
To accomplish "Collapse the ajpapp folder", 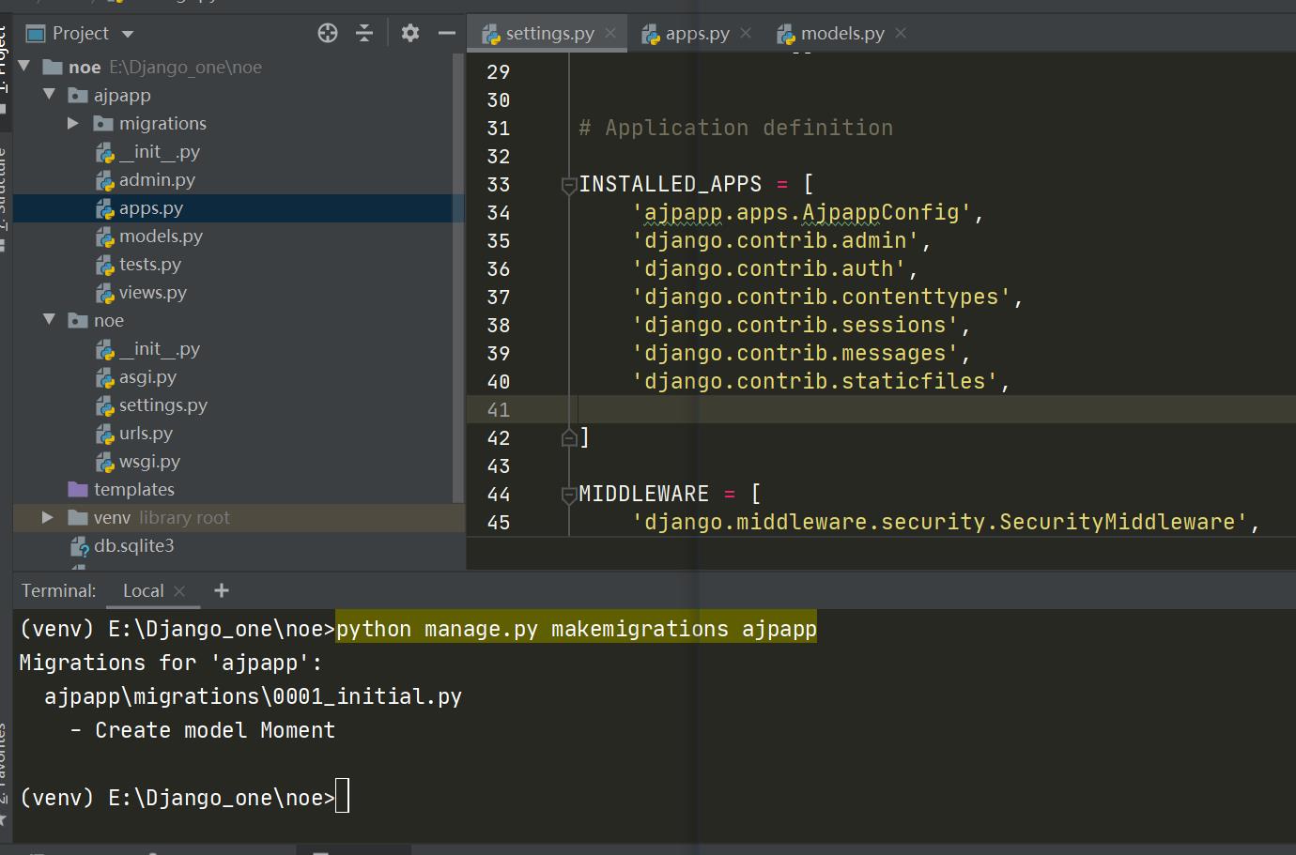I will click(x=50, y=95).
